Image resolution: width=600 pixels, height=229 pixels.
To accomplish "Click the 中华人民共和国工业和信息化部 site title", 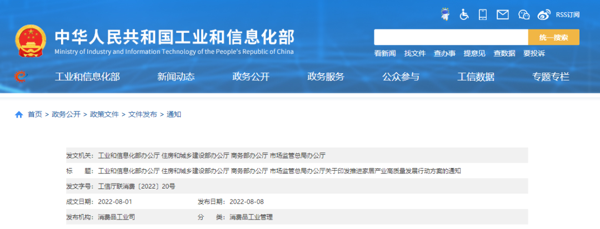I will click(174, 37).
